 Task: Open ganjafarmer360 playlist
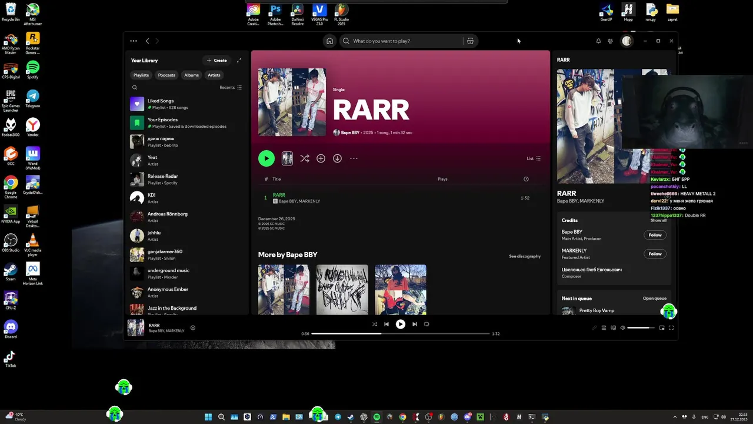(x=186, y=254)
